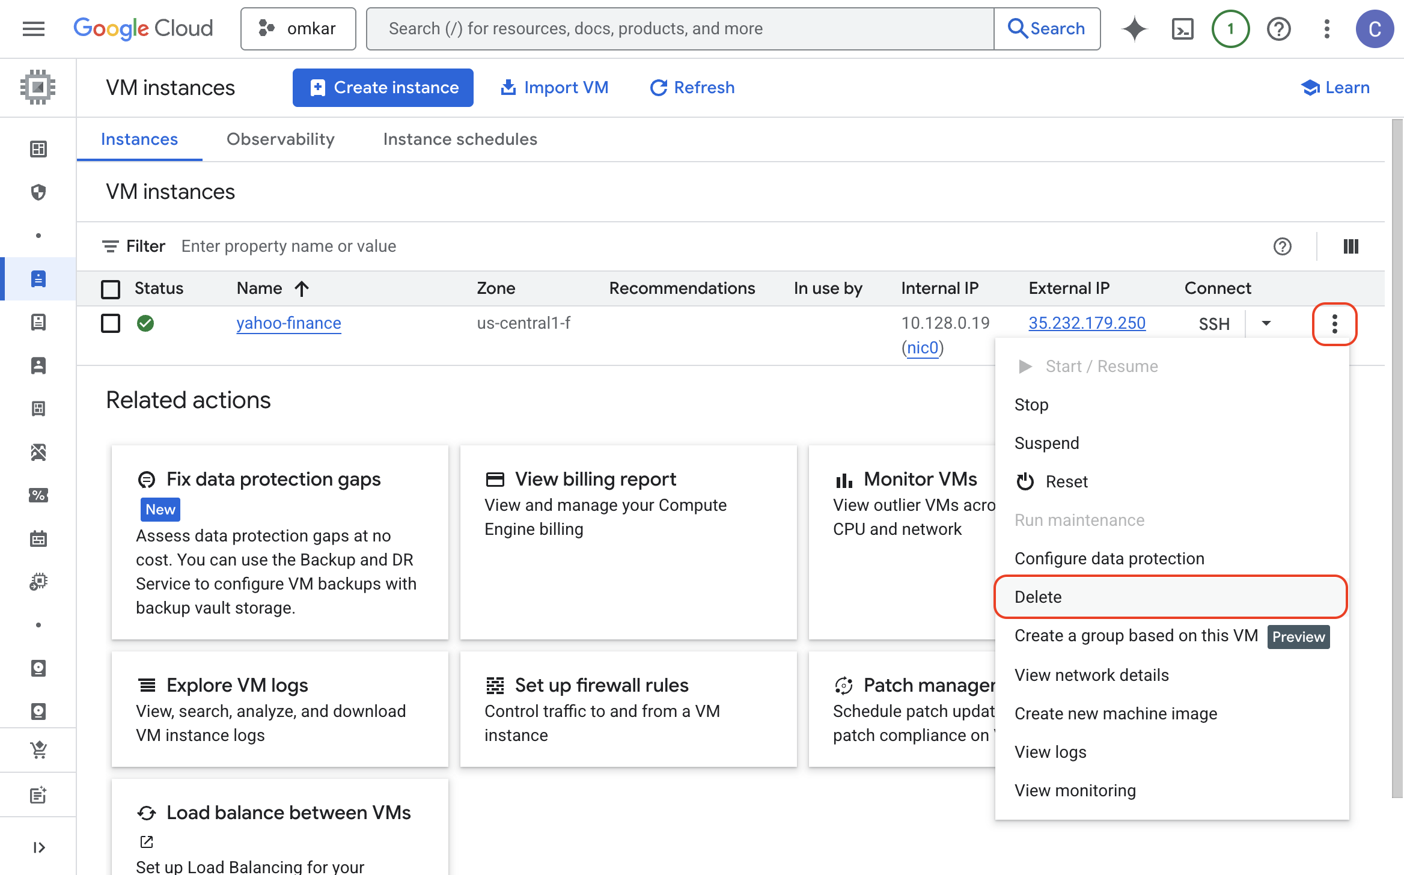
Task: Open Gemini AI sparkle assistant
Action: [x=1134, y=28]
